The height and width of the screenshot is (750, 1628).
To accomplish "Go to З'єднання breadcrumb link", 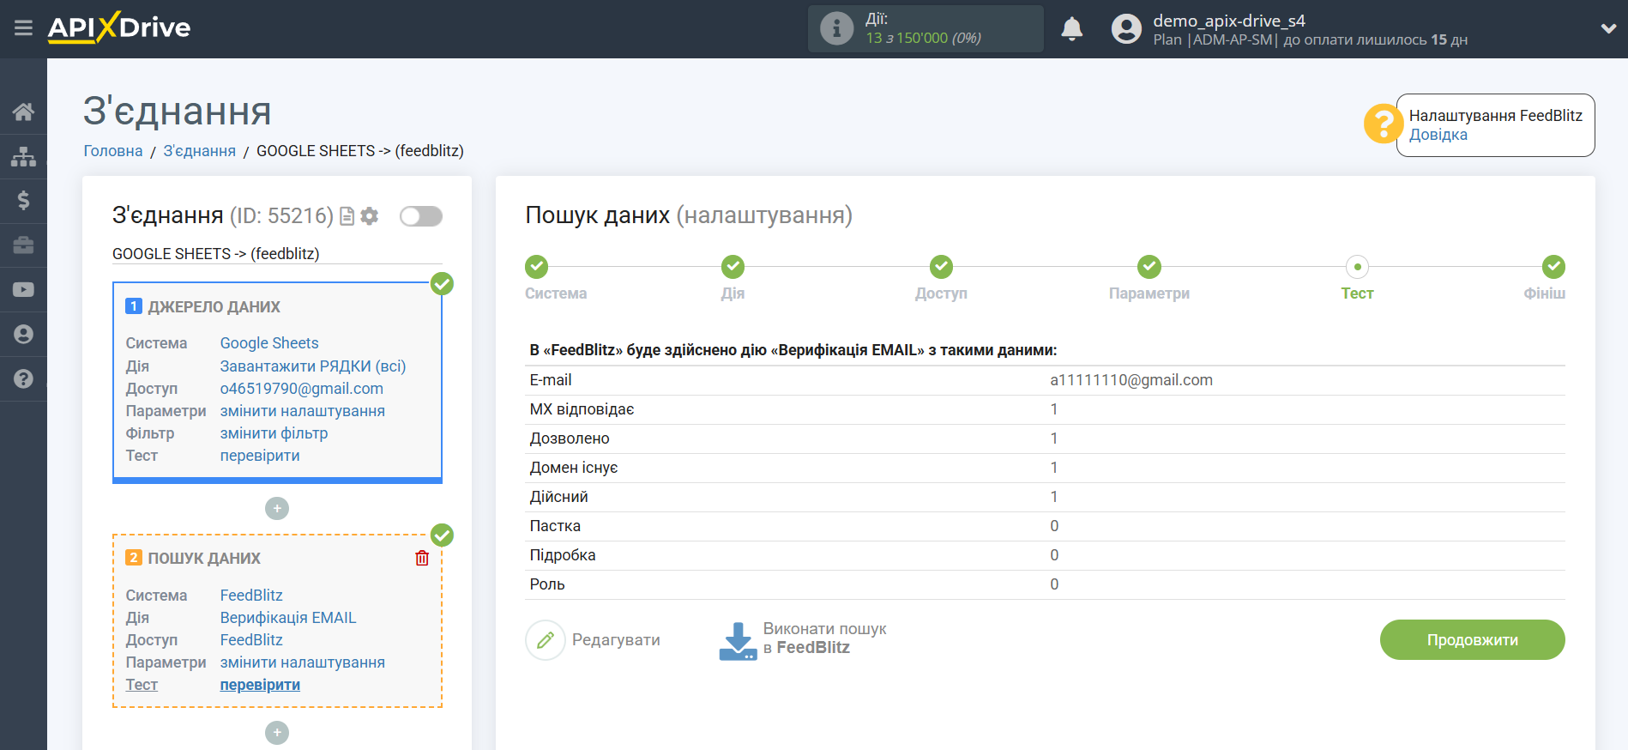I will [199, 151].
